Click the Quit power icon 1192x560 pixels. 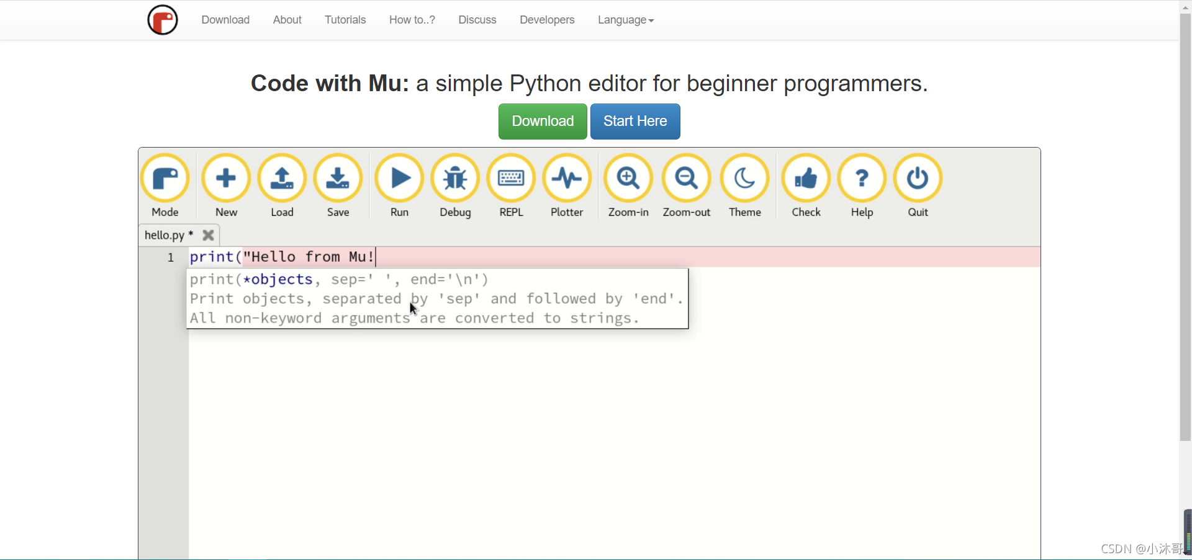918,178
